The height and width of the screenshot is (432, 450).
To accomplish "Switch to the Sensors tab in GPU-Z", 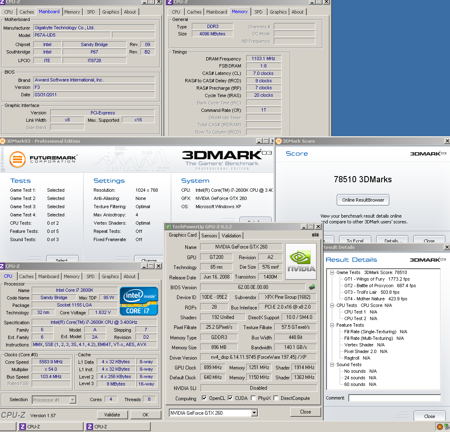I will pyautogui.click(x=209, y=235).
